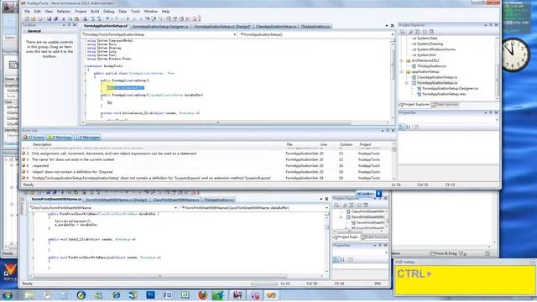Collapse the applicationSetup folder node

pyautogui.click(x=402, y=72)
